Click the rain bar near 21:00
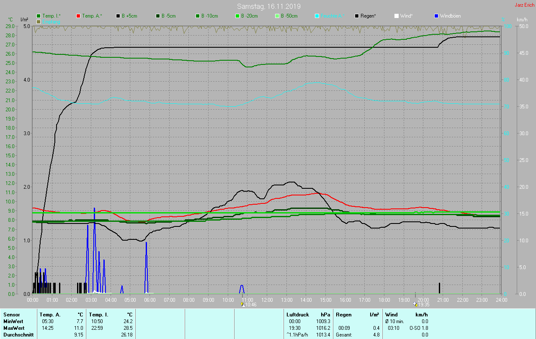This screenshot has width=536, height=339. tap(439, 288)
